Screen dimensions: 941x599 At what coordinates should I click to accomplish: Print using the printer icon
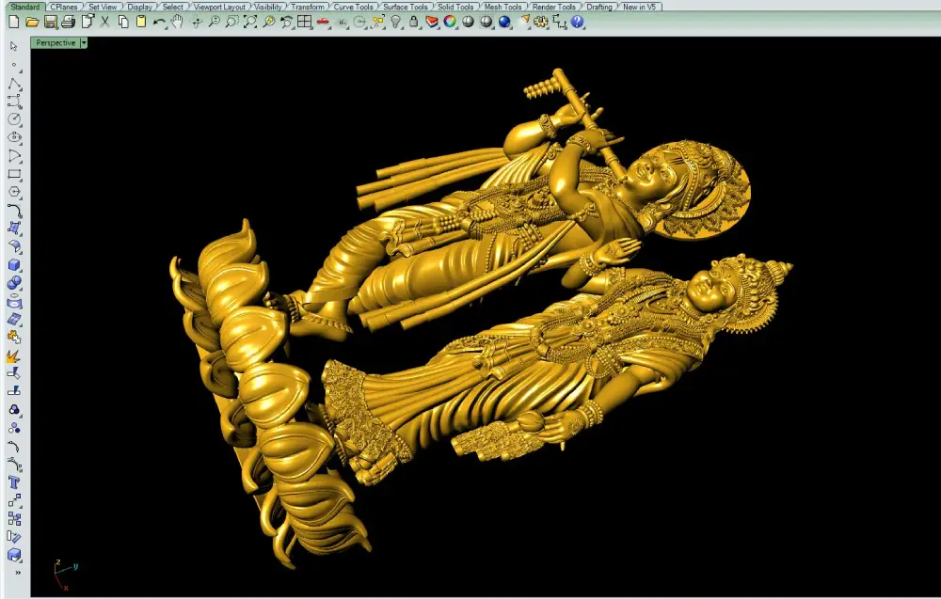coord(69,23)
